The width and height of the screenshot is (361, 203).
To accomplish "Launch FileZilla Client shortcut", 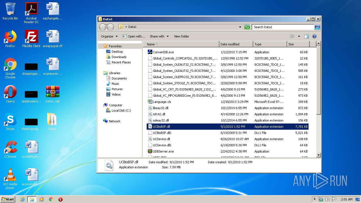I will point(31,39).
